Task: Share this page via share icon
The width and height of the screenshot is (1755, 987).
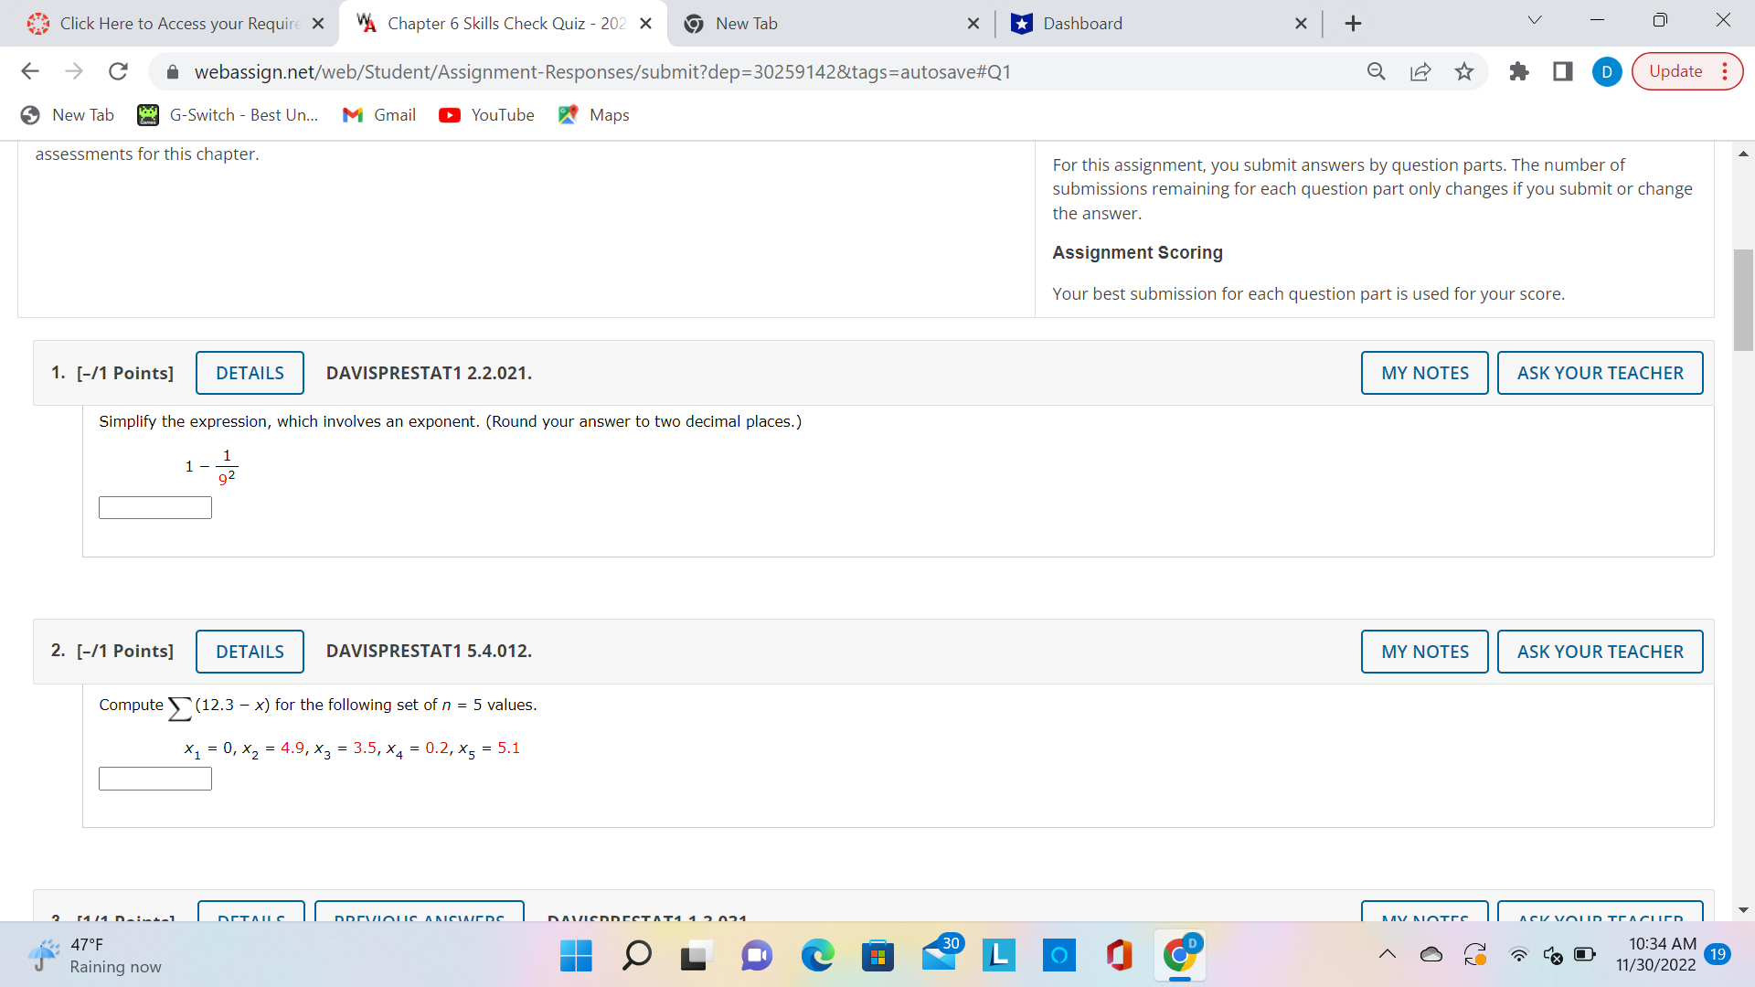Action: click(1420, 71)
